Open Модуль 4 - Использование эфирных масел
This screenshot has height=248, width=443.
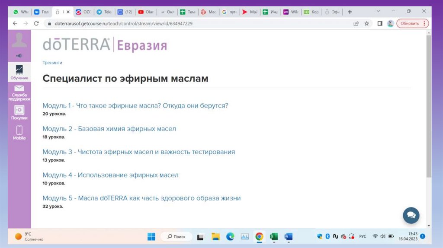point(110,175)
